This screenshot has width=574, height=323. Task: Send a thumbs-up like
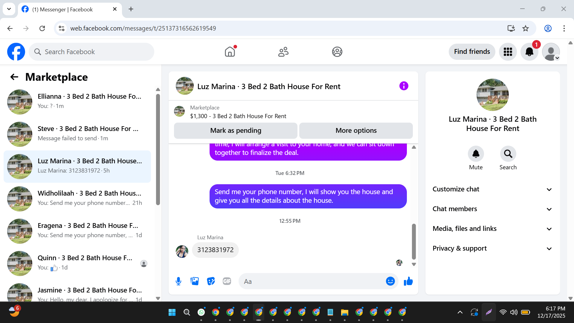(x=408, y=281)
